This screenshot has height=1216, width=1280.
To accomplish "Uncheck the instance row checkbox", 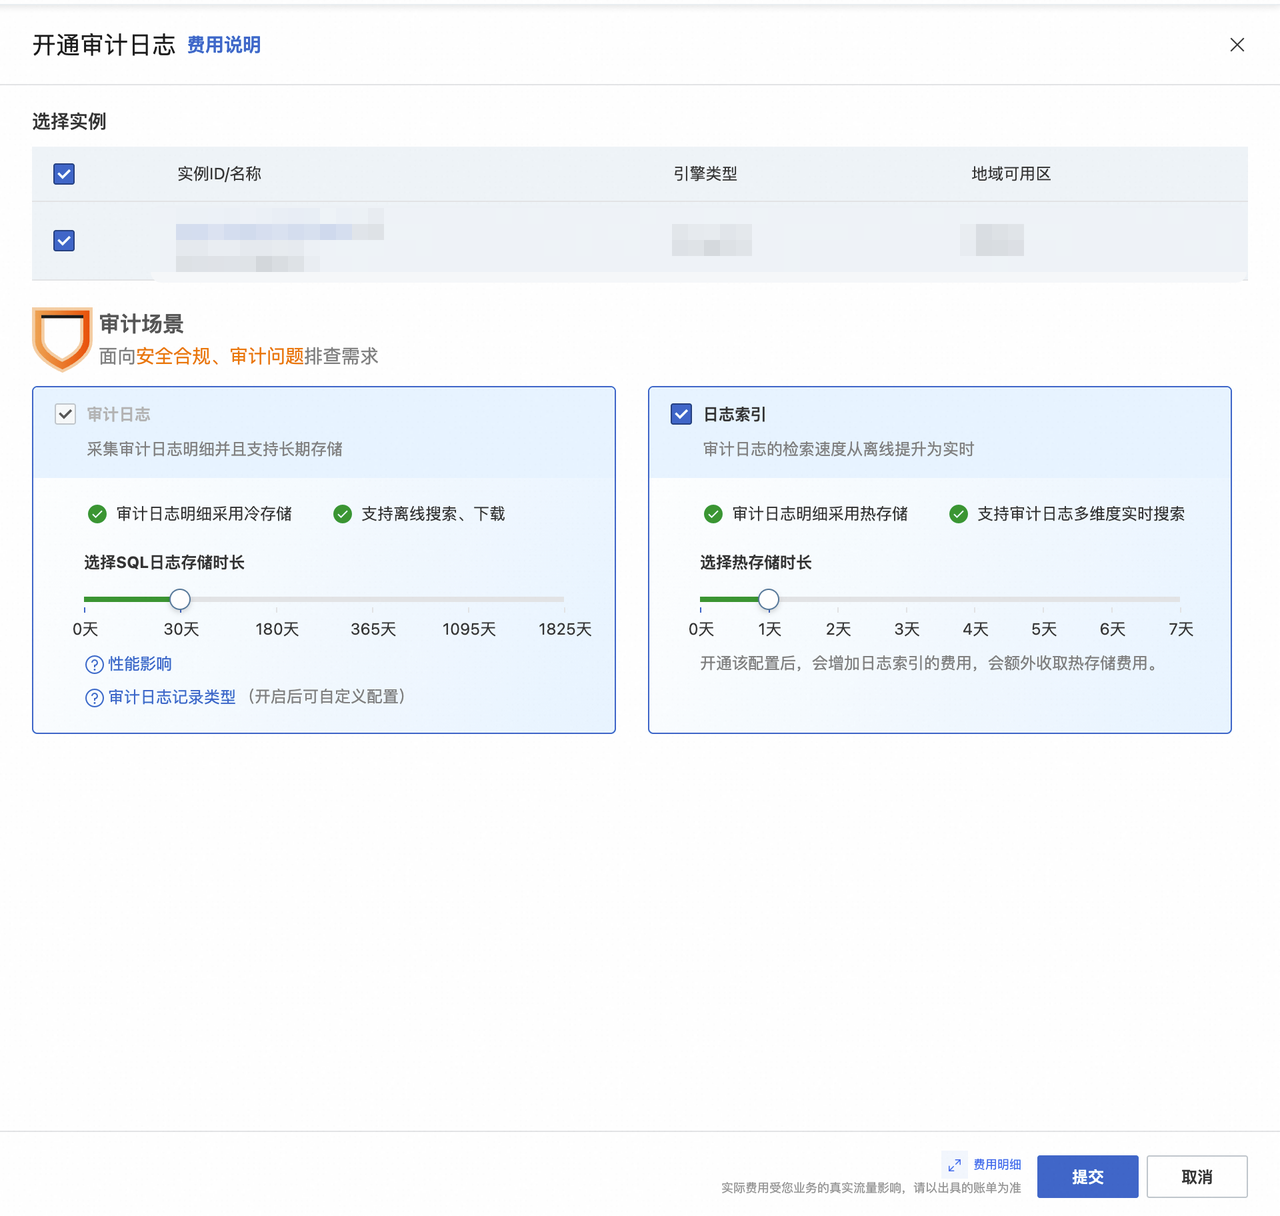I will pos(64,241).
